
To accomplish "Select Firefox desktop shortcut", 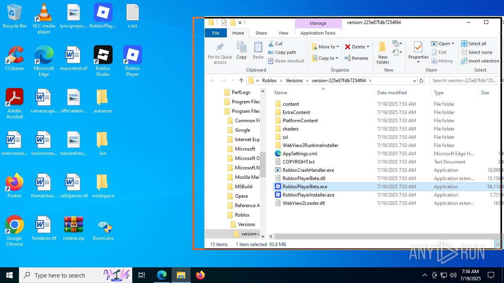I will click(15, 186).
